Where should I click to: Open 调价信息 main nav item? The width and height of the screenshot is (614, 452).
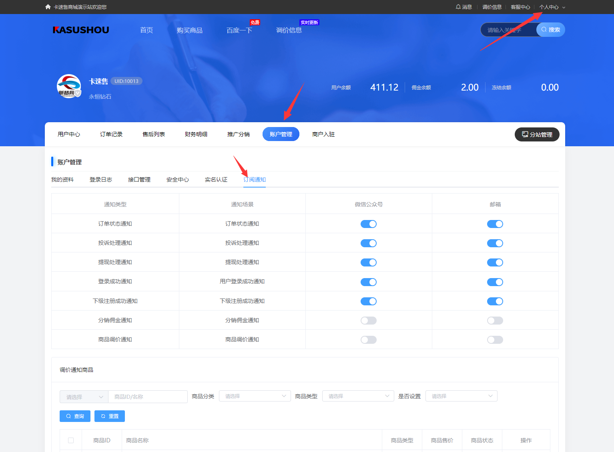[x=289, y=30]
